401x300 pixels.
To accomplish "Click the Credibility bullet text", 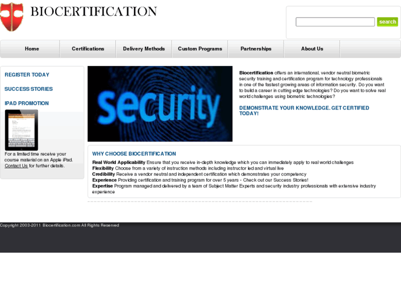I will pos(199,174).
